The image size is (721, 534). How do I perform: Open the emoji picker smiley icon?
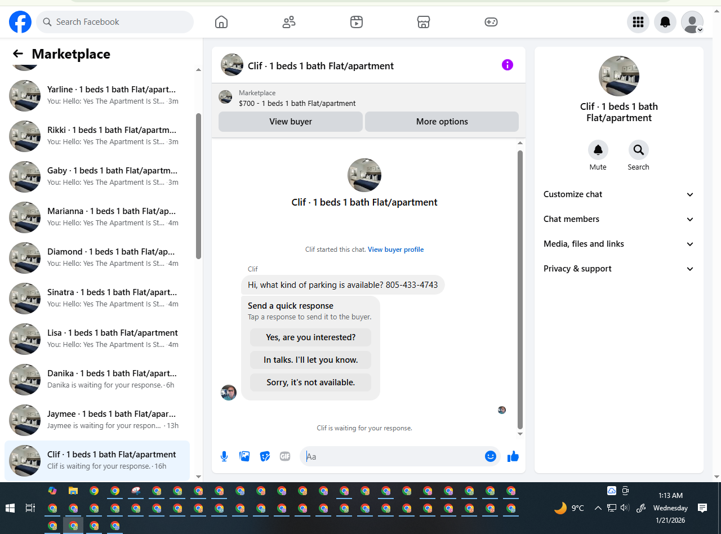click(x=491, y=456)
